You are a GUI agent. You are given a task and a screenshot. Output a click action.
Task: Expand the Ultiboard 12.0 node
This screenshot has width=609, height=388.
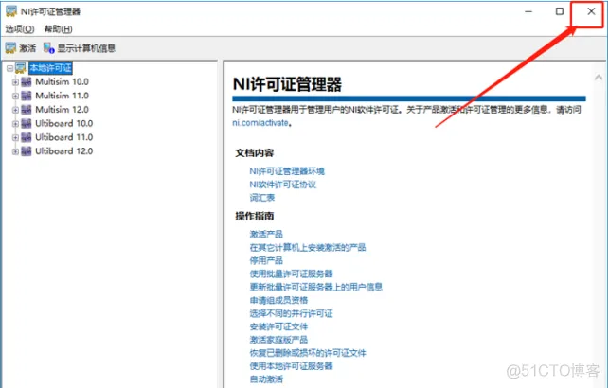(x=15, y=151)
